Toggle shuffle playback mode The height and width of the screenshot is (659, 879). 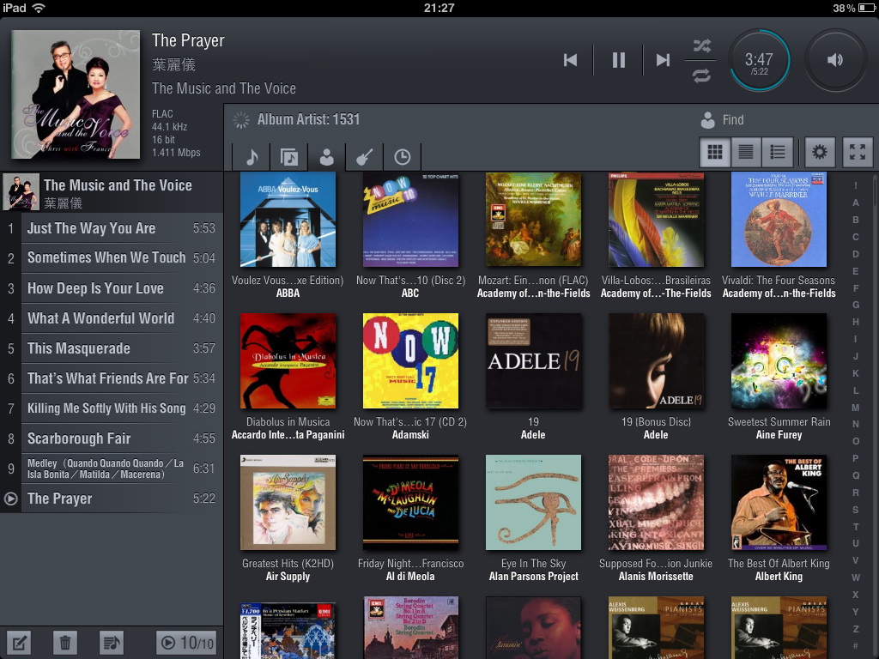click(701, 45)
